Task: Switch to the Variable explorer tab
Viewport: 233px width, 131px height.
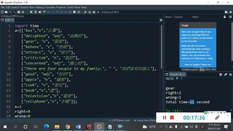Action: 190,70
